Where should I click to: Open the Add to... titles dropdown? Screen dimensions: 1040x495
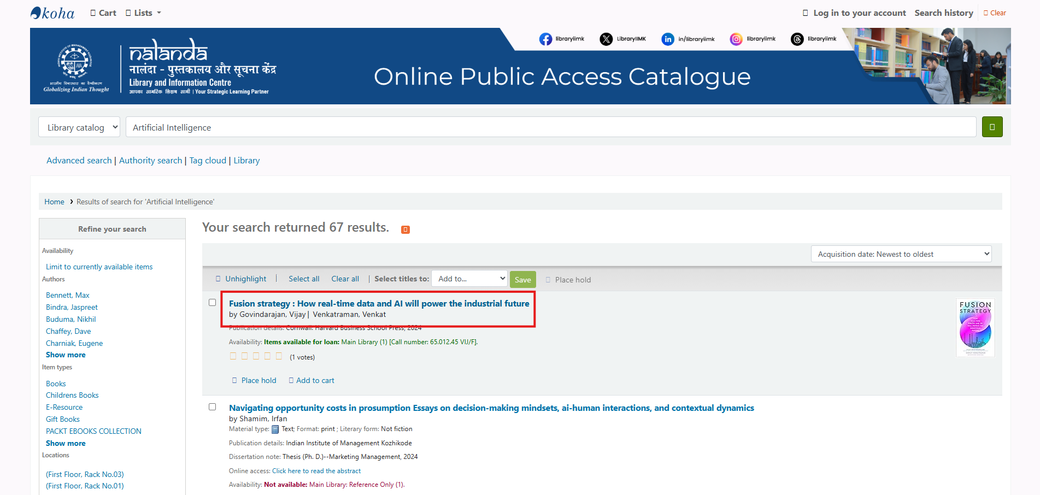click(x=469, y=279)
